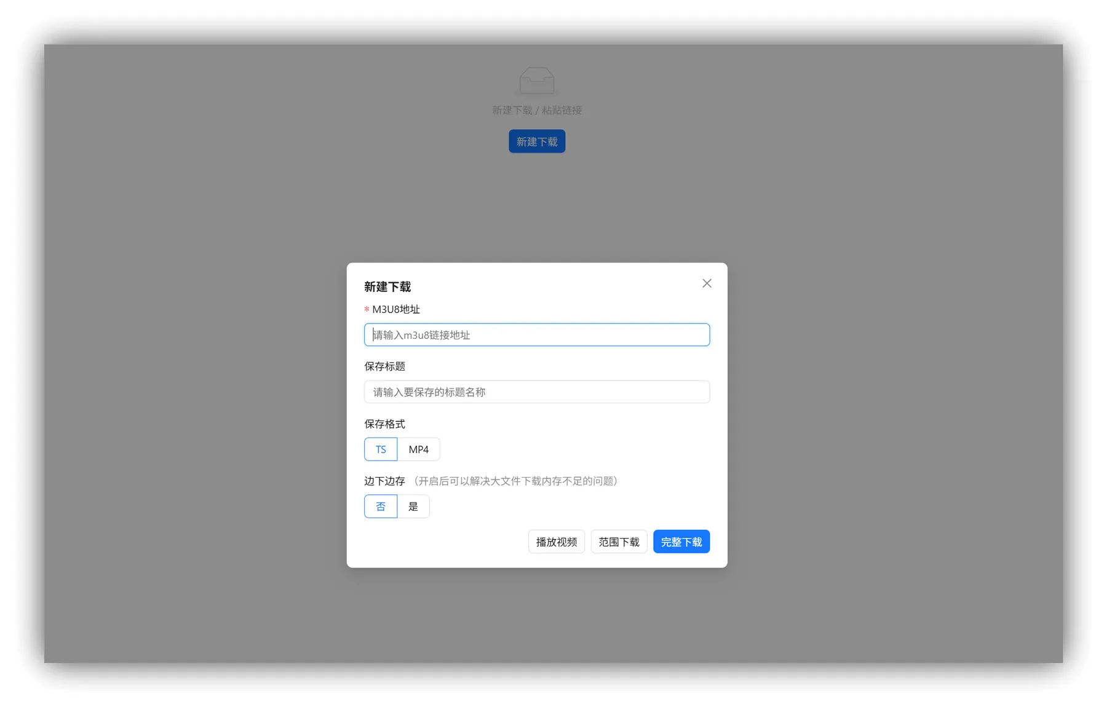Select MP4 as the save format
1107x707 pixels.
click(418, 449)
